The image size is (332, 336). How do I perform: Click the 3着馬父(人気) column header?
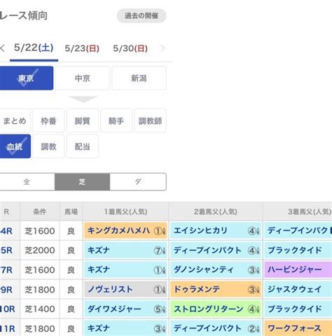[298, 211]
